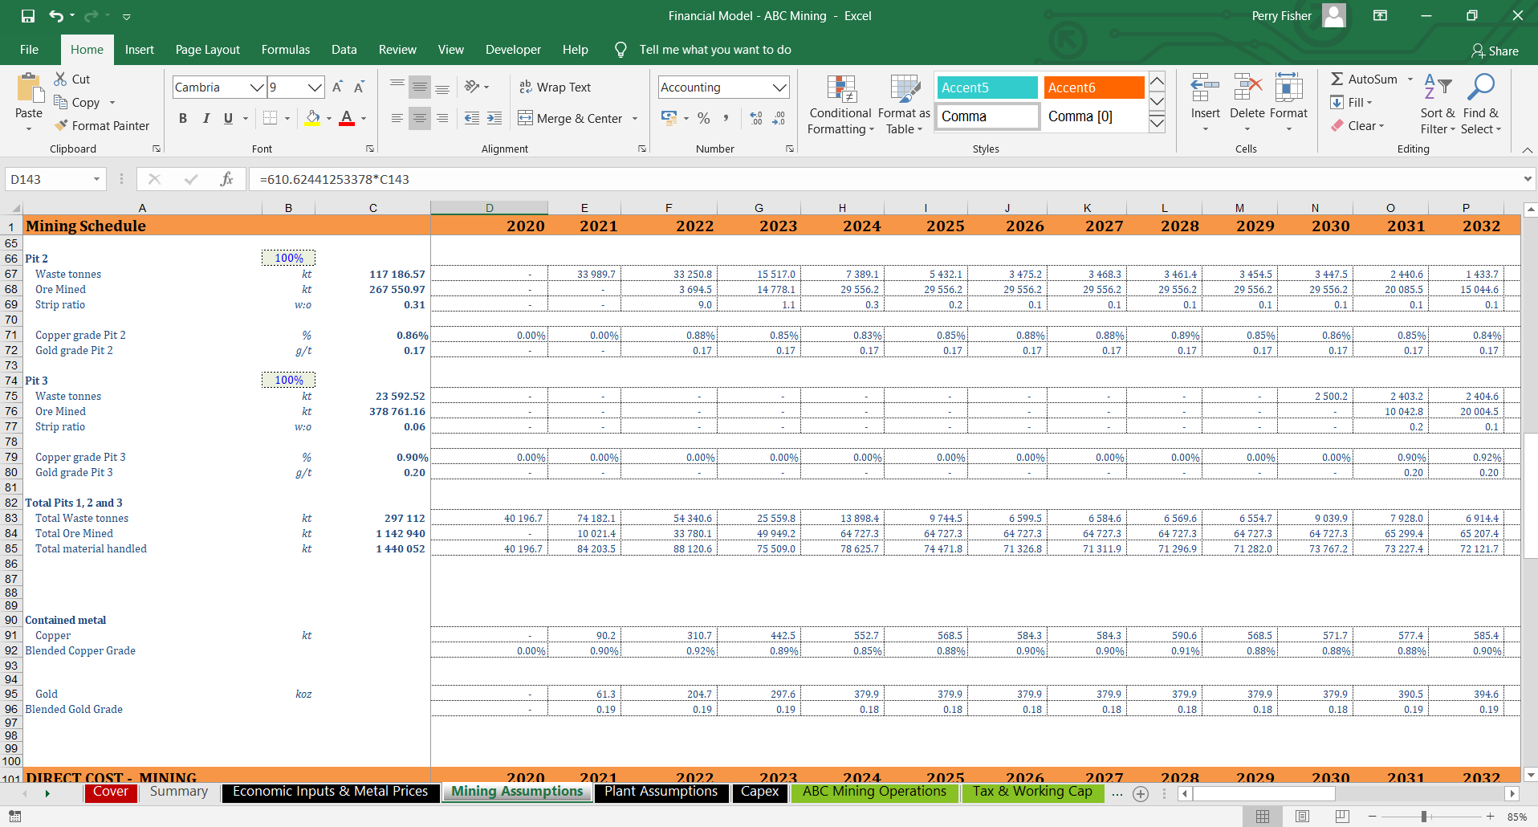Expand the Name Box dropdown arrow
This screenshot has width=1538, height=827.
point(96,179)
